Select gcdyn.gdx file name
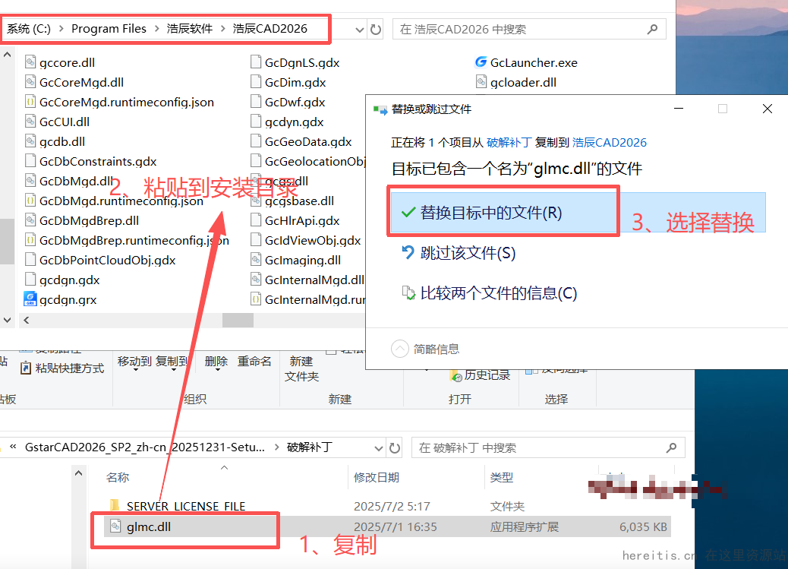The width and height of the screenshot is (788, 569). [x=294, y=122]
